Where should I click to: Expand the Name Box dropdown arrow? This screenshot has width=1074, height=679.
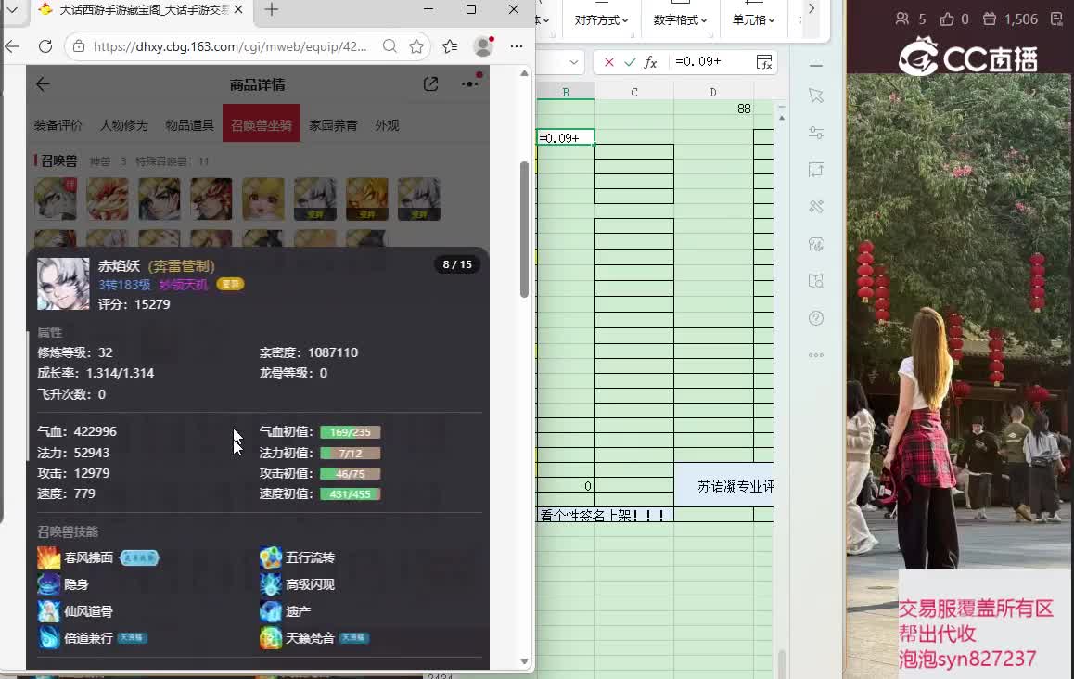[x=574, y=61]
